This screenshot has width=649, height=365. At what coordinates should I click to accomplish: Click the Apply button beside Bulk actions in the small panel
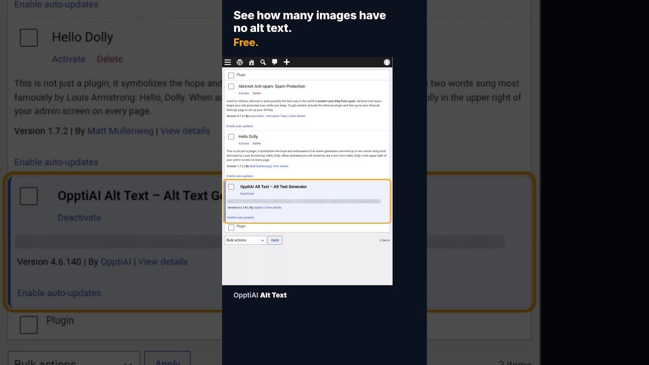click(x=275, y=240)
